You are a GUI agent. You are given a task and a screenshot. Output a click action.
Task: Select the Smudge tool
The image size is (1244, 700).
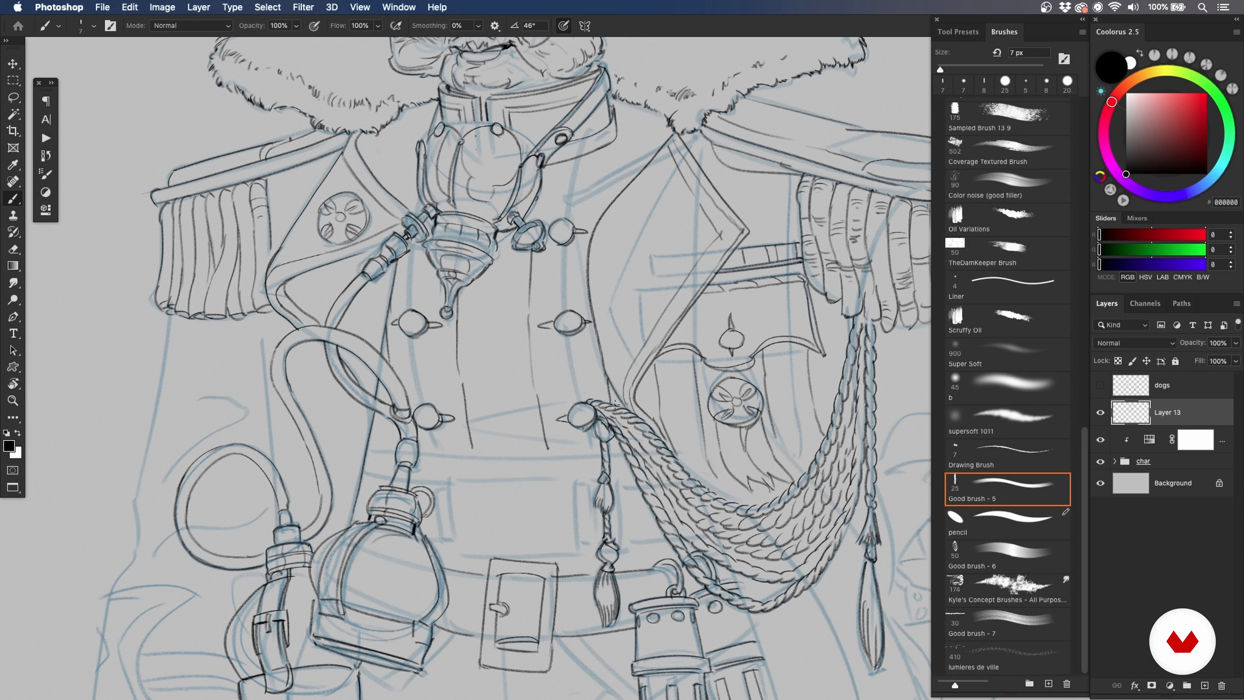tap(13, 283)
